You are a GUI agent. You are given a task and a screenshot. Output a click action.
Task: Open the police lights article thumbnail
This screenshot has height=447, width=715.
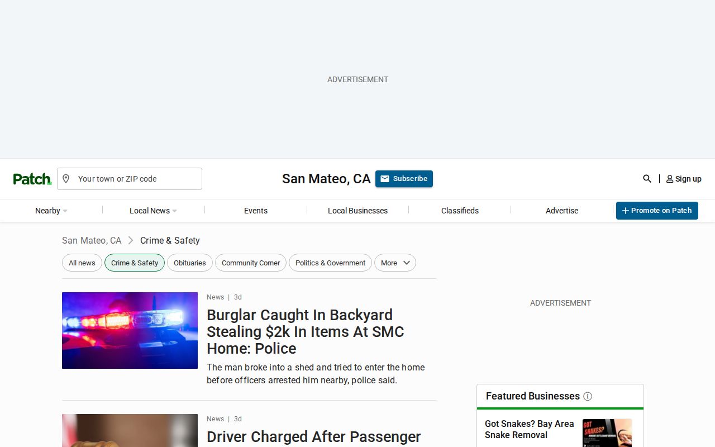[x=130, y=330]
